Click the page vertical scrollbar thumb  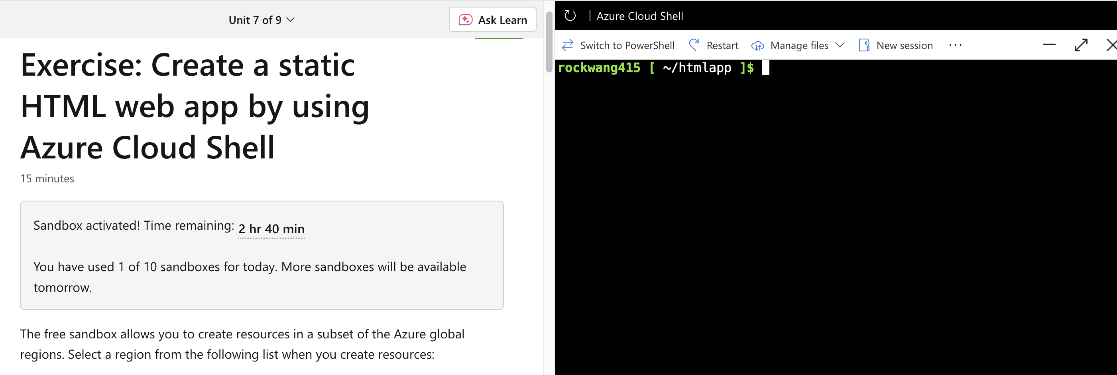click(549, 42)
